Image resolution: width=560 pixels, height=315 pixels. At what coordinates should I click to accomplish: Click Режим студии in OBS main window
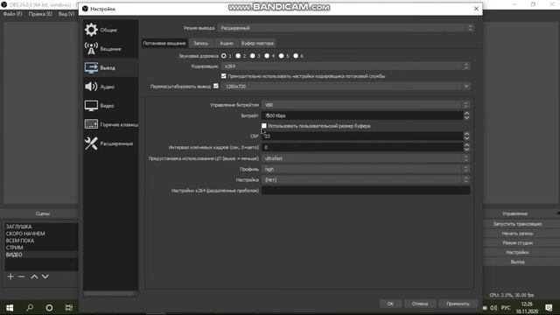tap(517, 242)
